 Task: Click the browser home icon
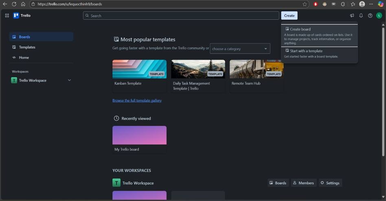click(23, 4)
